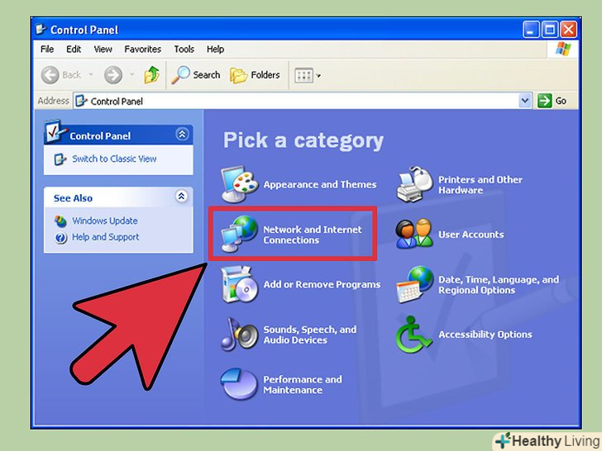This screenshot has height=451, width=602.
Task: Toggle the Folders pane button
Action: point(255,75)
